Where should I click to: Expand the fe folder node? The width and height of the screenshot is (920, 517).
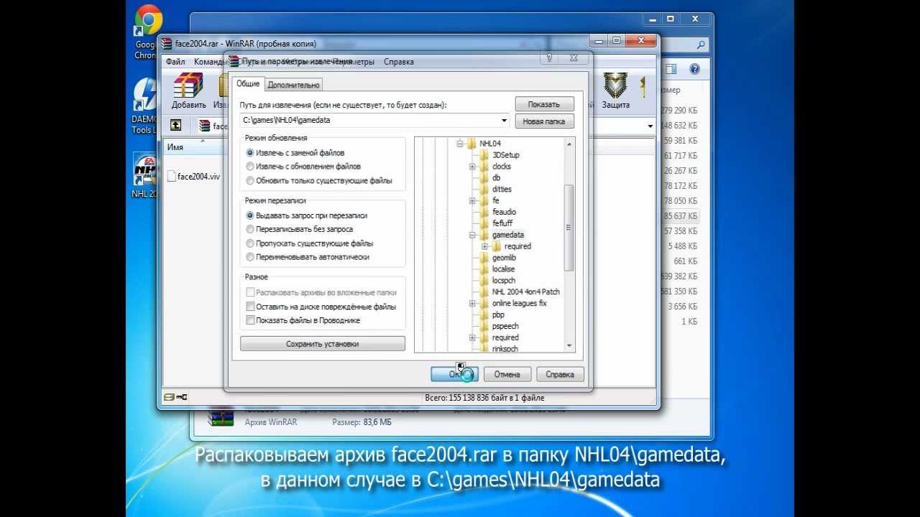coord(472,200)
